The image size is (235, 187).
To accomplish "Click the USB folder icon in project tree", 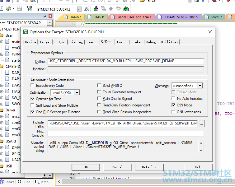I will [2, 166].
